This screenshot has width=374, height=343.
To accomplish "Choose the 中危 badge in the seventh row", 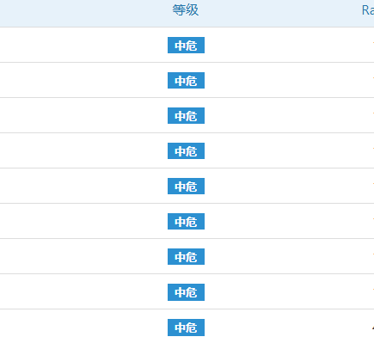I will [186, 256].
